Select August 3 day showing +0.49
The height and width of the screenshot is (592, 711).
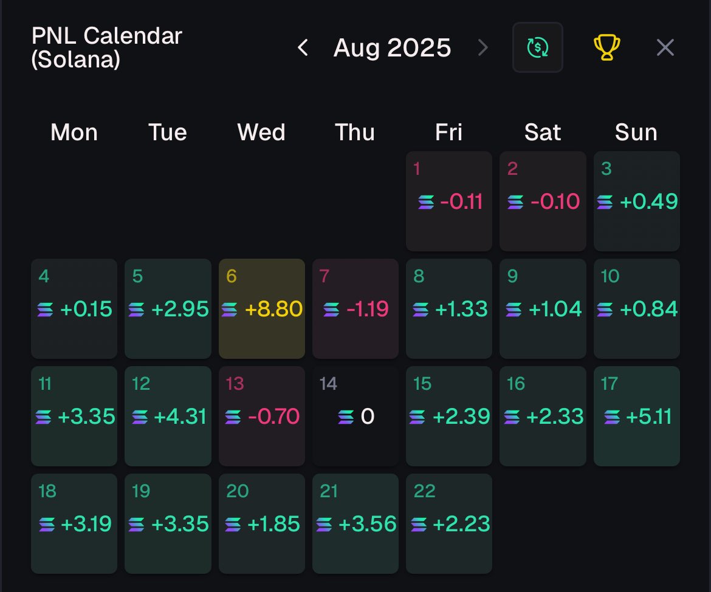tap(637, 201)
